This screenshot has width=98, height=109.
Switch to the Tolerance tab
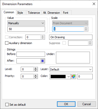[34, 13]
